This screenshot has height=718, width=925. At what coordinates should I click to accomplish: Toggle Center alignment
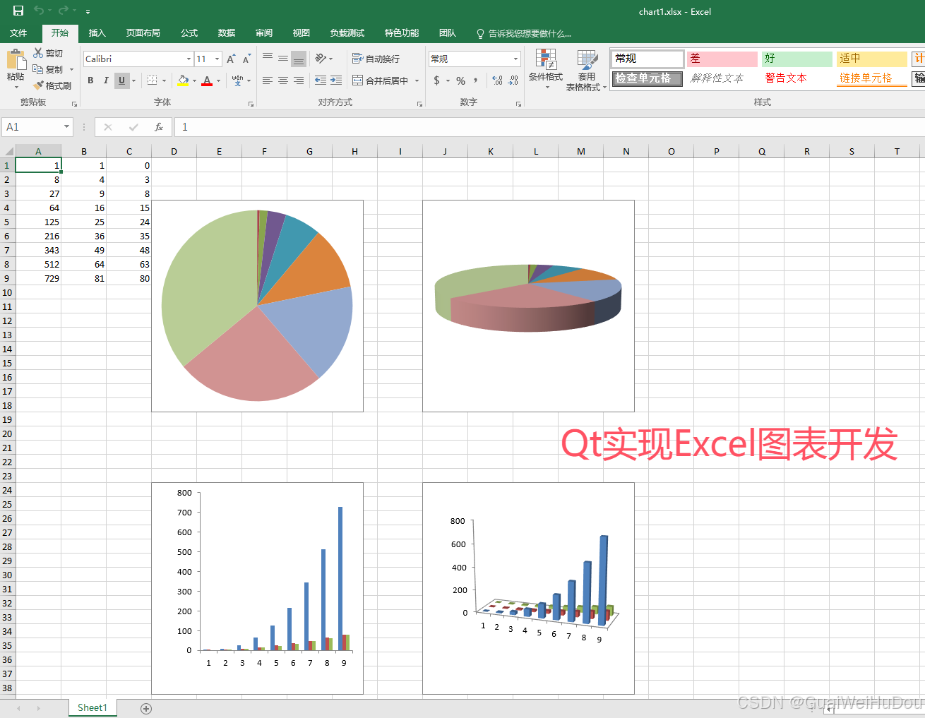283,80
